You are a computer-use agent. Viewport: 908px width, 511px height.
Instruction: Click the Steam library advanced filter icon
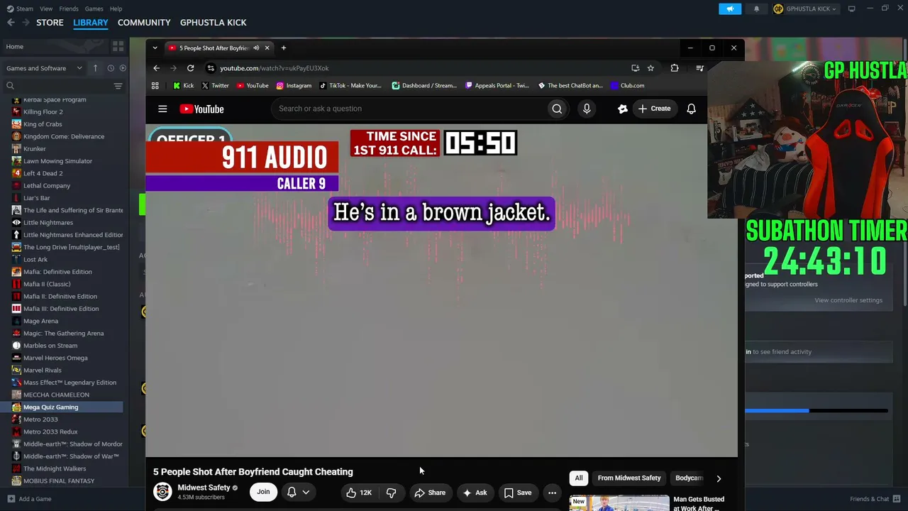point(118,86)
